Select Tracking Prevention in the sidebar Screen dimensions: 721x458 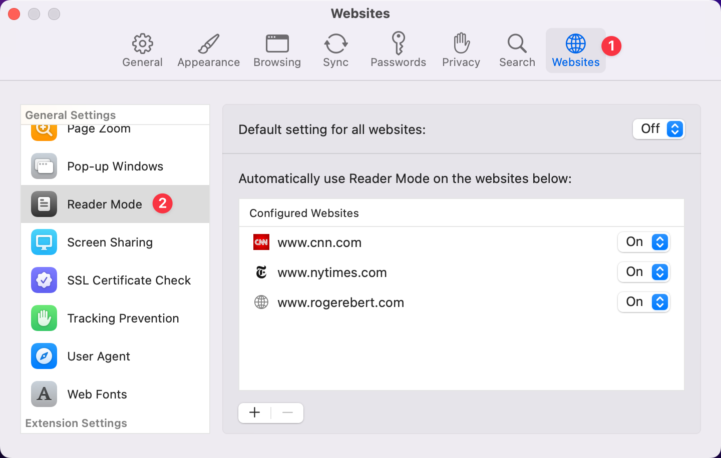coord(123,318)
